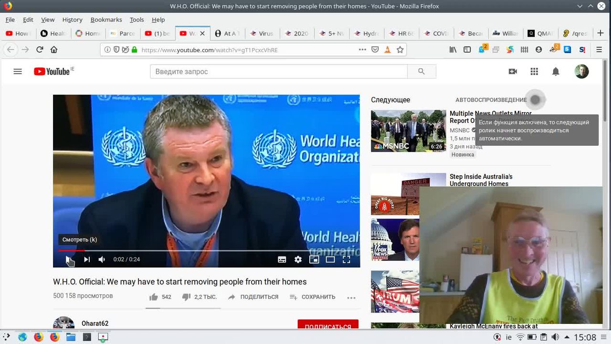Click the thumbs down dislike button
Screen dimensions: 611x344
187,297
